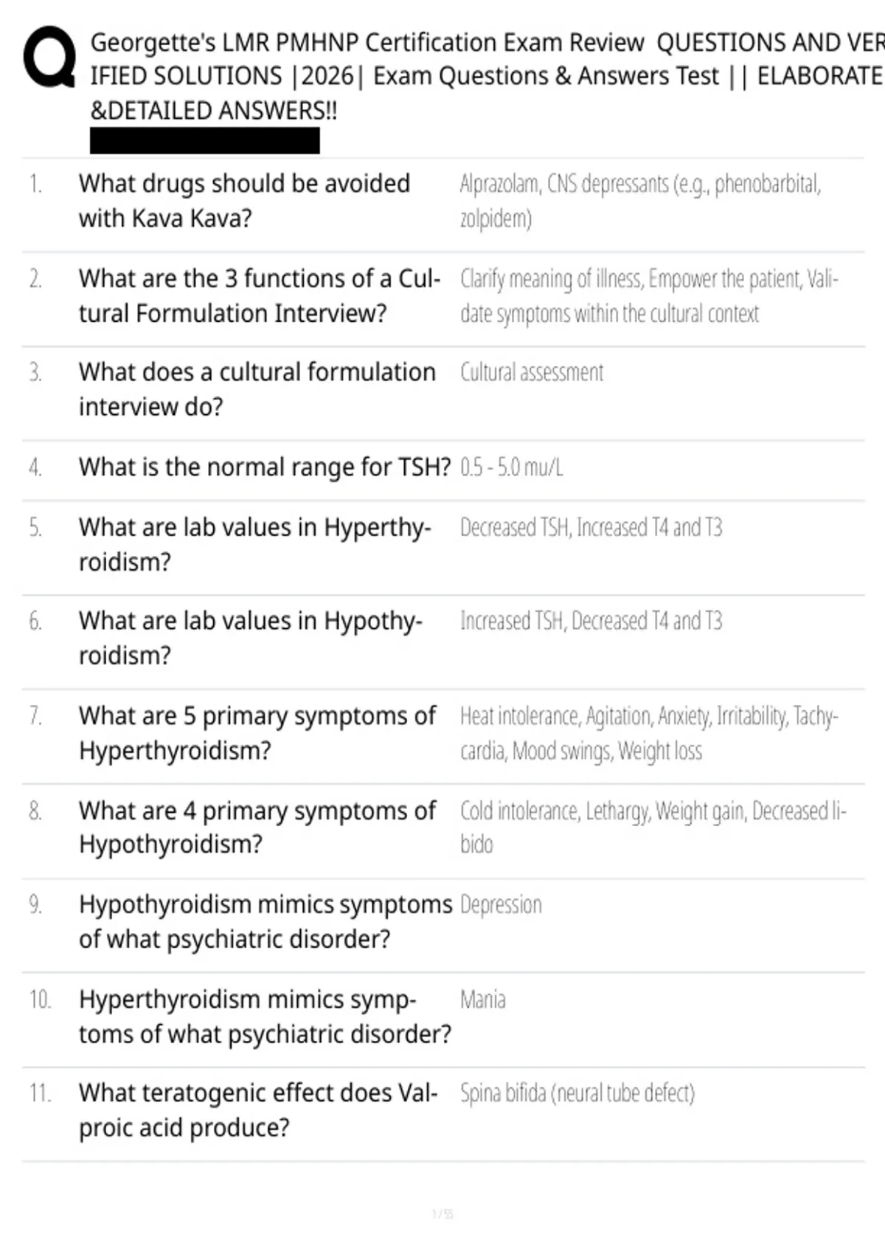Screen dimensions: 885x1255
Task: Click the 'Depression' answer
Action: pos(501,904)
